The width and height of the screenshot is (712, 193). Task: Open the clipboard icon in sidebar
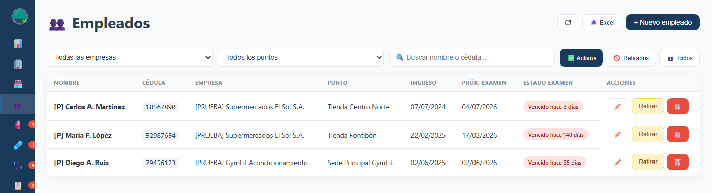18,186
